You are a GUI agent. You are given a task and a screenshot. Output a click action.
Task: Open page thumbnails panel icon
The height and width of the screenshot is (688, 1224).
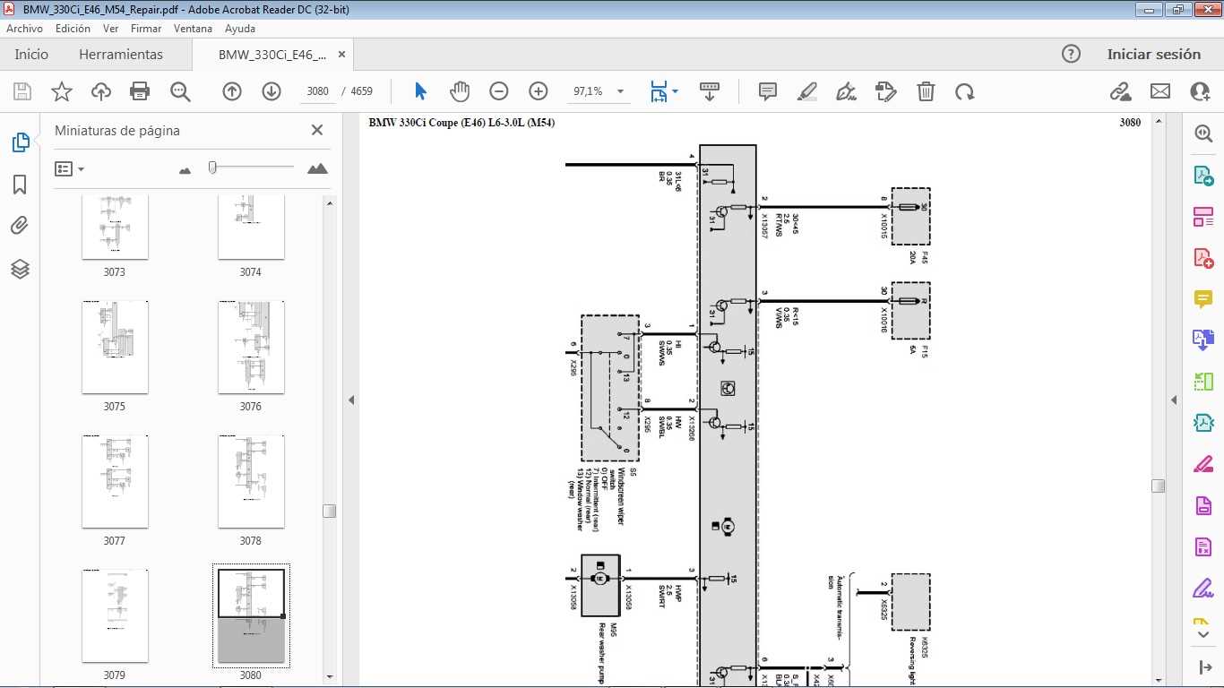(20, 142)
